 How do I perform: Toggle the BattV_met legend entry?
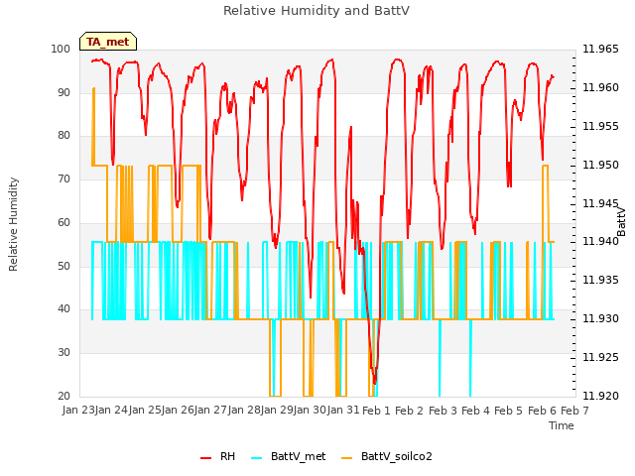pos(288,456)
